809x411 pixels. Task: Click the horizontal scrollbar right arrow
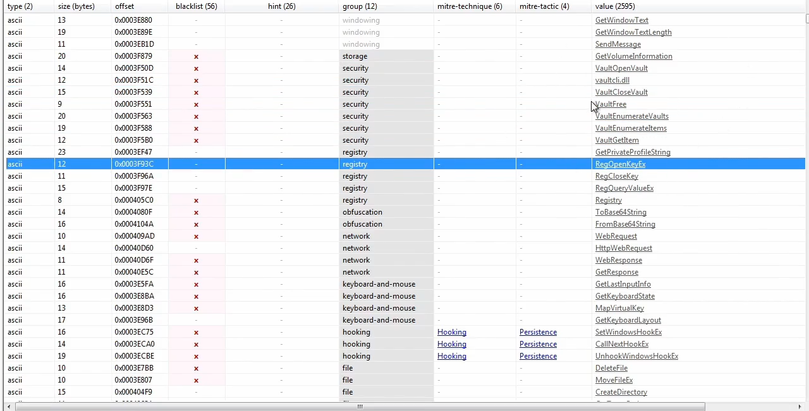coord(800,407)
